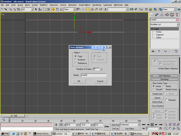Screen dimensions: 181x136
Task: Click the 0 / 100 time slider
Action: coord(14,116)
